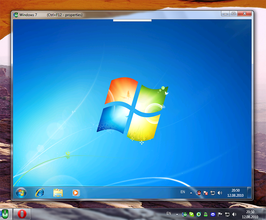
Task: Click the remote clock showing 20:50 inside the window
Action: pyautogui.click(x=236, y=192)
